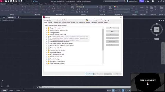The image size is (165, 92).
Task: Open the user account sign-in dropdown
Action: pyautogui.click(x=133, y=1)
